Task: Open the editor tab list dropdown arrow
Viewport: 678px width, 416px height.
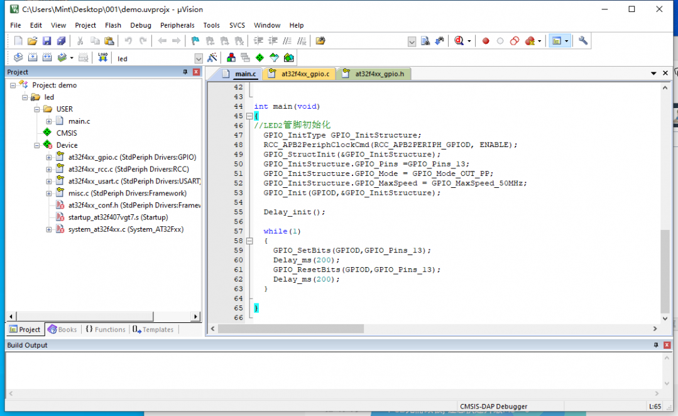Action: (x=653, y=74)
